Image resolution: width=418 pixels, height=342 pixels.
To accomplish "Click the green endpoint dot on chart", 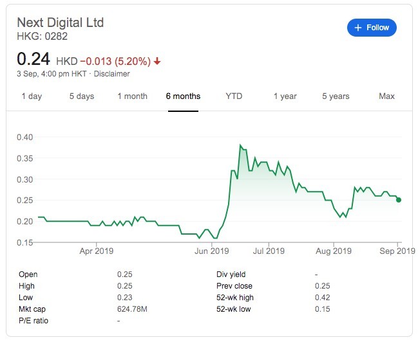I will tap(399, 200).
